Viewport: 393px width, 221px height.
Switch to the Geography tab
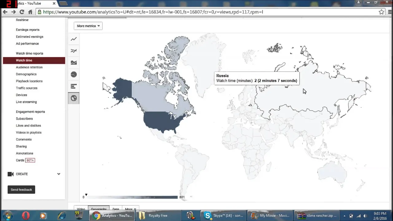point(99,209)
